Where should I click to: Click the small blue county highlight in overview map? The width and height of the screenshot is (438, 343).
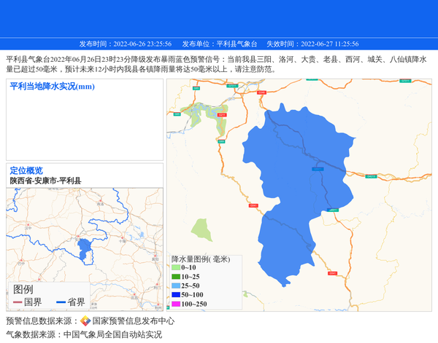pyautogui.click(x=85, y=249)
